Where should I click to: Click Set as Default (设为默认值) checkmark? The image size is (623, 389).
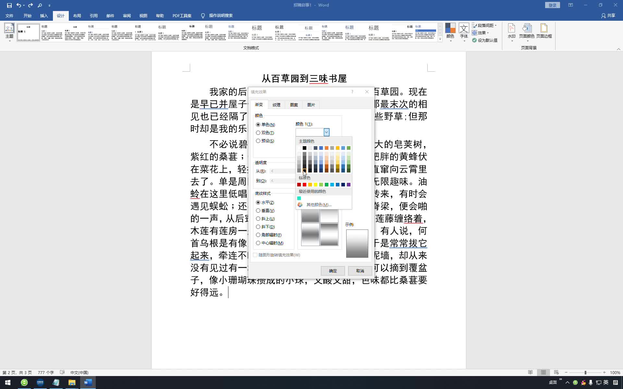(x=485, y=40)
